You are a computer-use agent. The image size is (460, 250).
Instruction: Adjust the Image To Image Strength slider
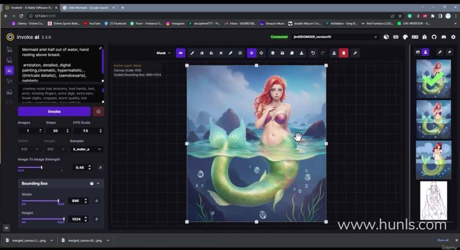point(42,167)
